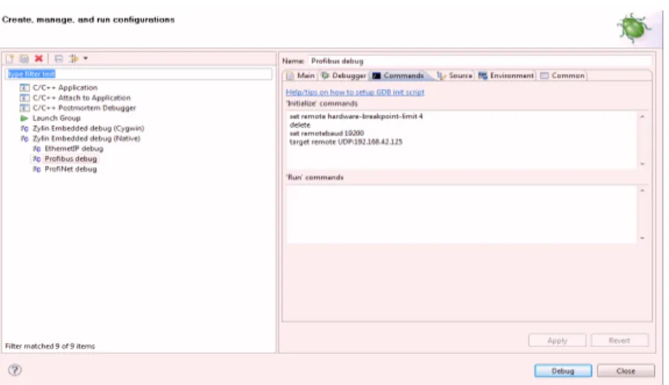Switch to the Main tab
Viewport: 669px width, 385px height.
point(300,75)
